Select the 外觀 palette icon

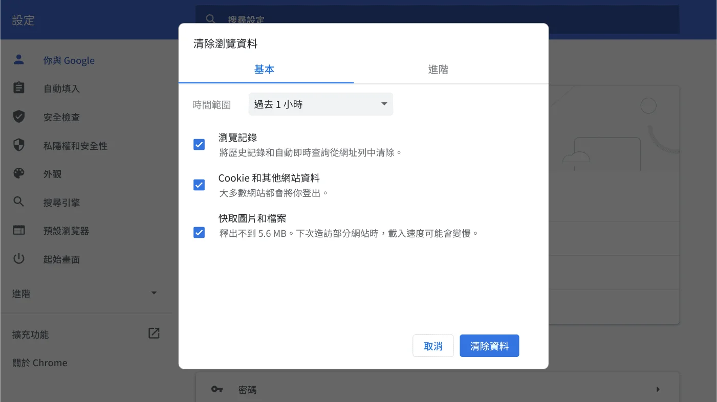point(18,173)
